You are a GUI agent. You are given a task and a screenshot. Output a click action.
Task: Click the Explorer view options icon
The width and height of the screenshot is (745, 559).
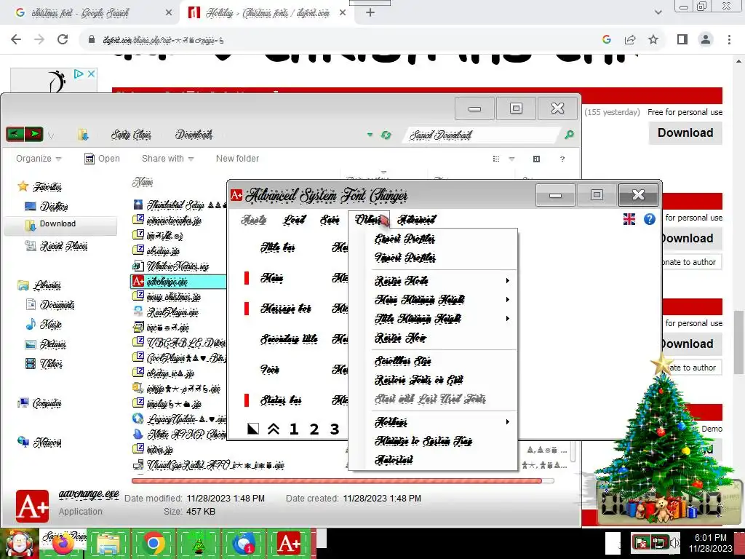[x=496, y=159]
